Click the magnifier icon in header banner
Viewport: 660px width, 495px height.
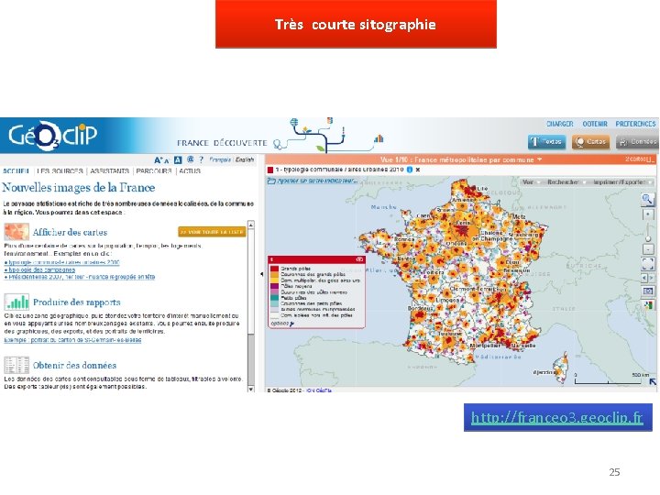click(x=278, y=145)
